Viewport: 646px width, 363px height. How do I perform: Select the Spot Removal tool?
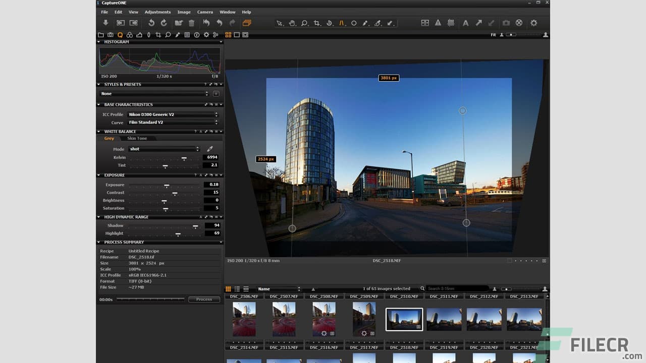[x=353, y=23]
